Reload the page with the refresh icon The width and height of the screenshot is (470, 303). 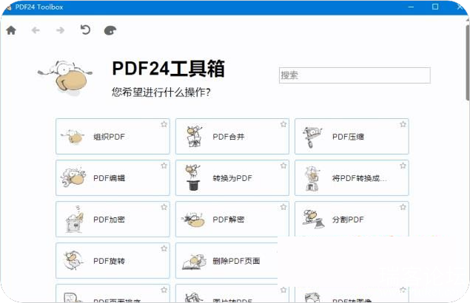[85, 30]
